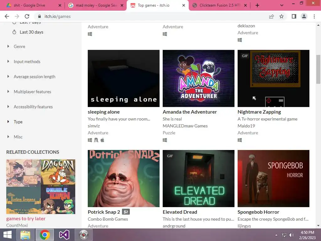Reload the itch.io page
The height and width of the screenshot is (241, 321).
(27, 16)
